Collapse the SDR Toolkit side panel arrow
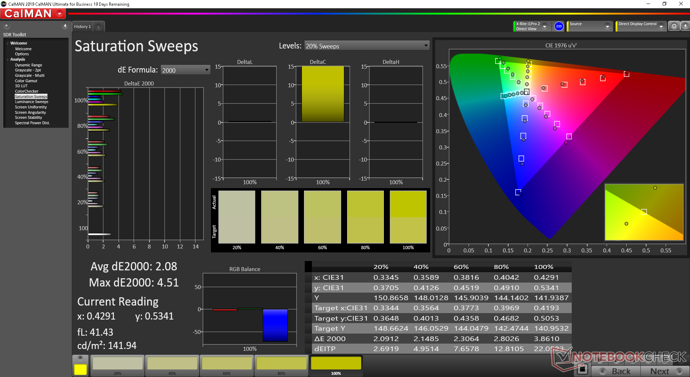This screenshot has height=377, width=690. click(x=65, y=26)
